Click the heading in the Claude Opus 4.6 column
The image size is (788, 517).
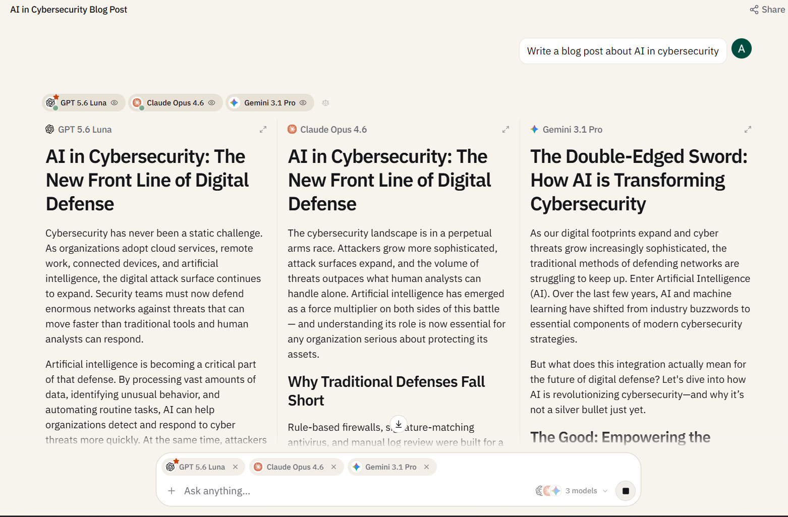(x=389, y=180)
